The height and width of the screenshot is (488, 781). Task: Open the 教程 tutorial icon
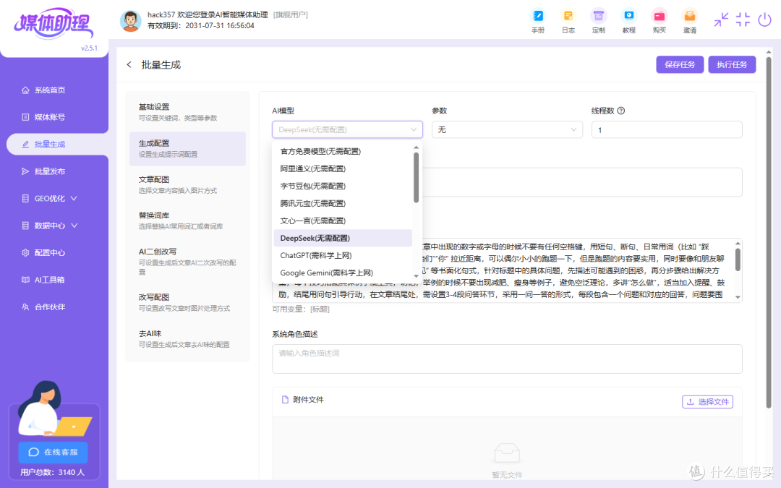click(x=629, y=21)
